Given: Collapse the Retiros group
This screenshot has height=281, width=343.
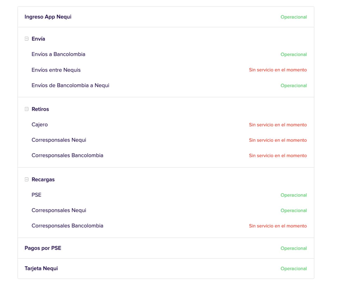Looking at the screenshot, I should 27,109.
